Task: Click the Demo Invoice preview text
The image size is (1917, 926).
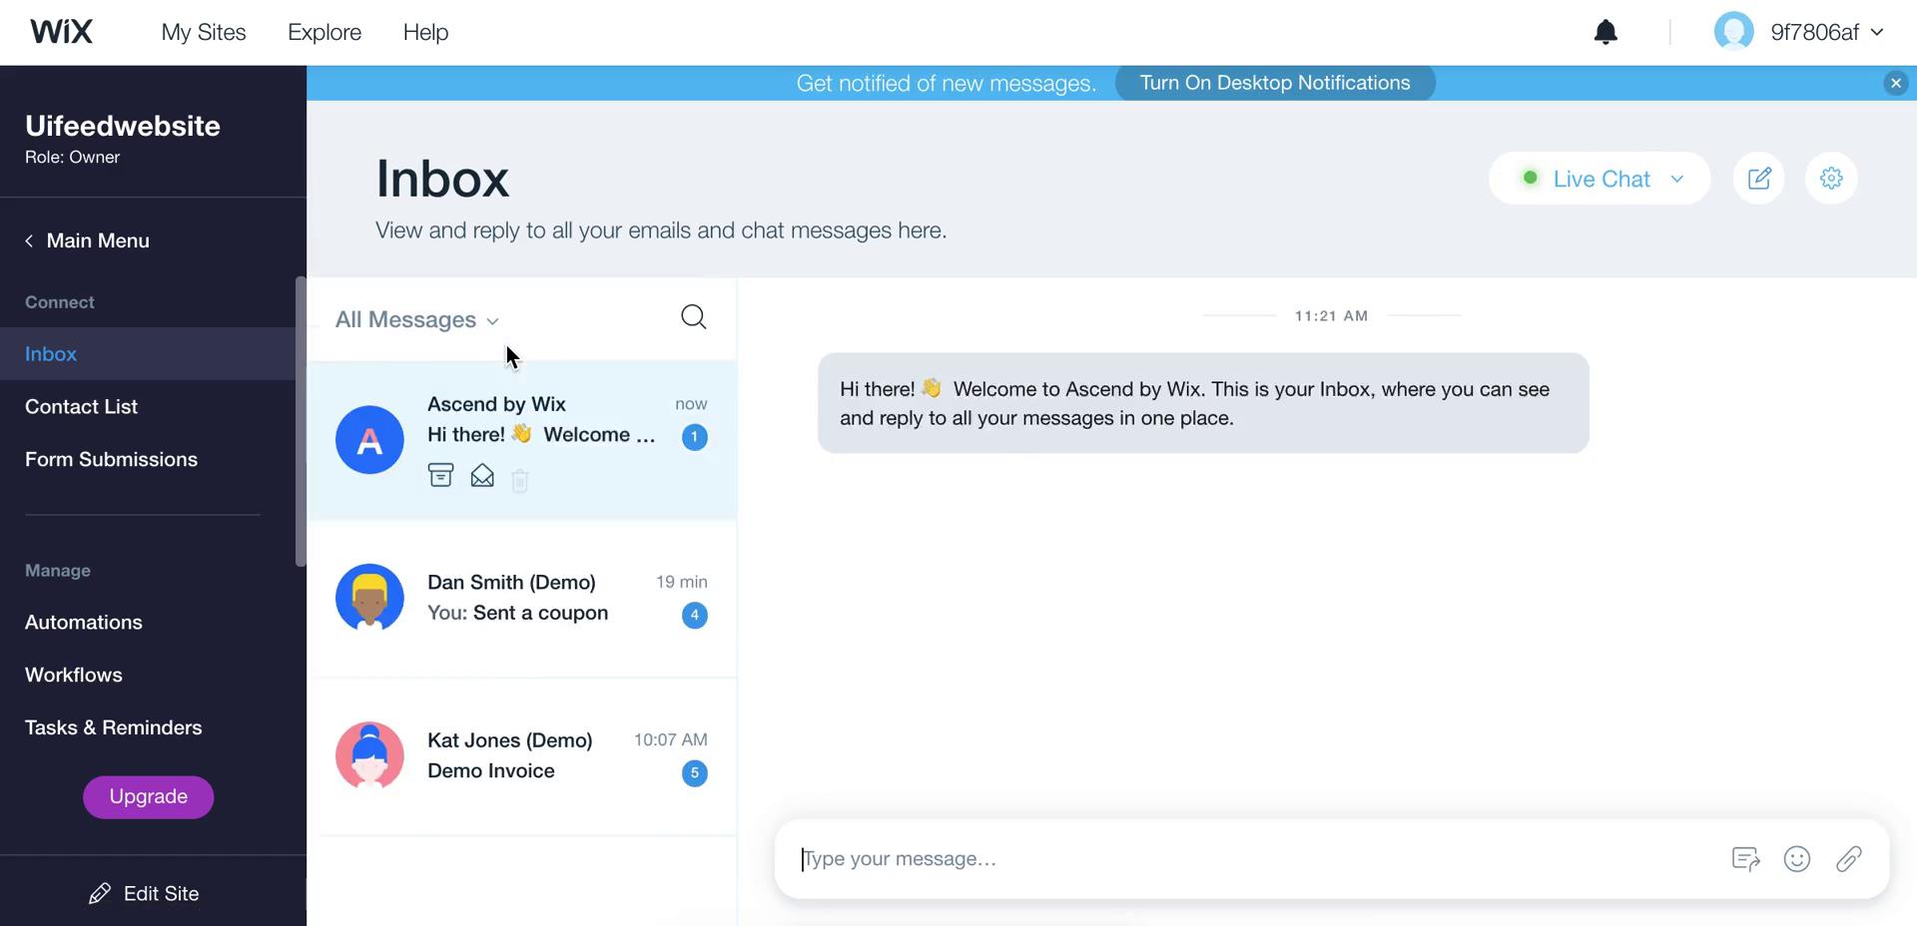Action: click(x=491, y=770)
